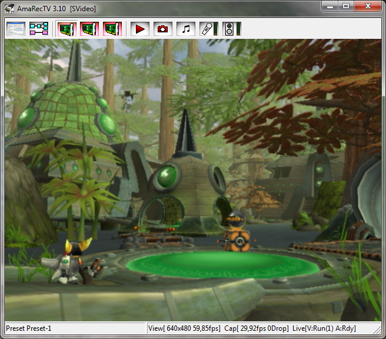Select the first capture card preset icon
The image size is (386, 339).
tap(67, 29)
